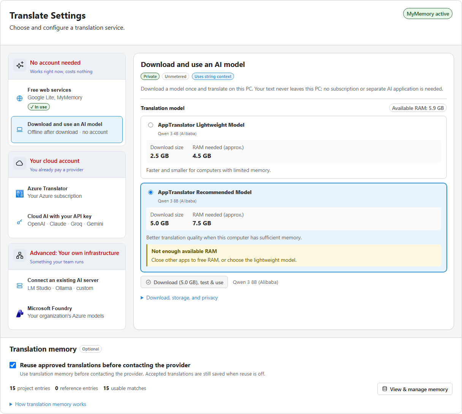Click the Optional badge near Translation memory
Screen dimensions: 462x414
(90, 349)
